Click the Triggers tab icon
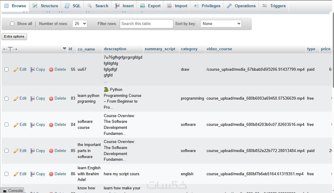 click(x=264, y=6)
